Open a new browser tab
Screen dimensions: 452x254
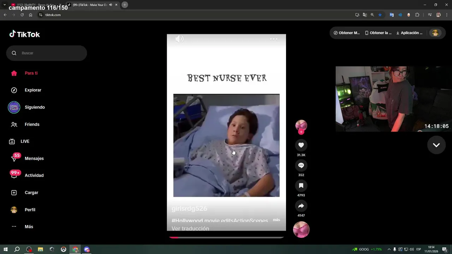[125, 5]
